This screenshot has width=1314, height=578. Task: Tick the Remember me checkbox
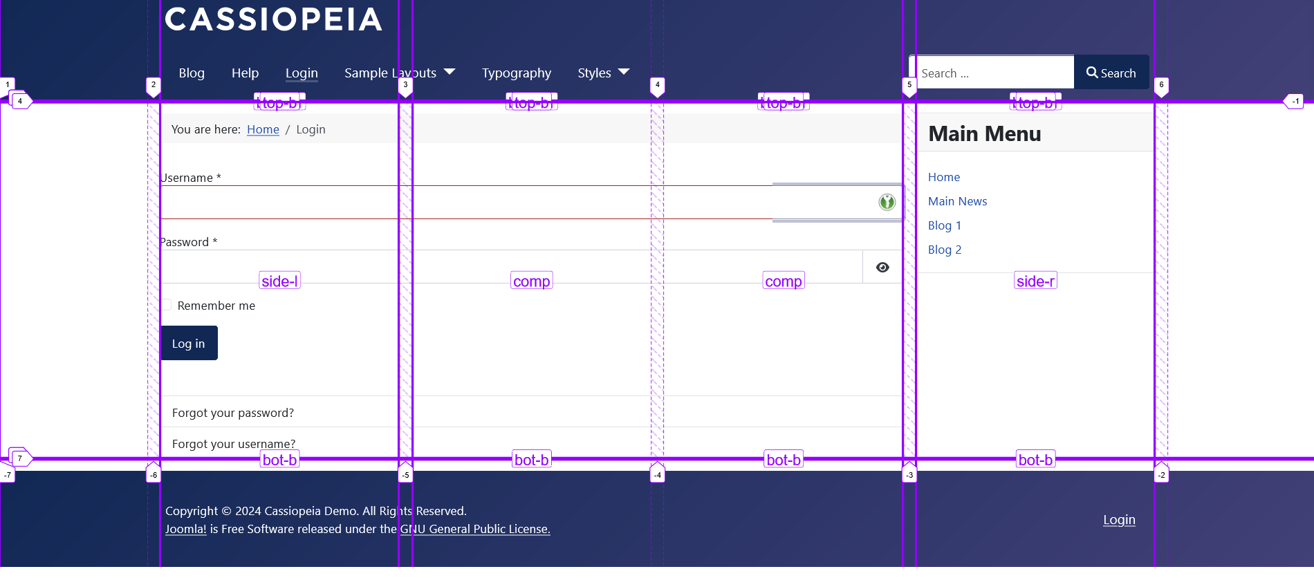(x=167, y=305)
